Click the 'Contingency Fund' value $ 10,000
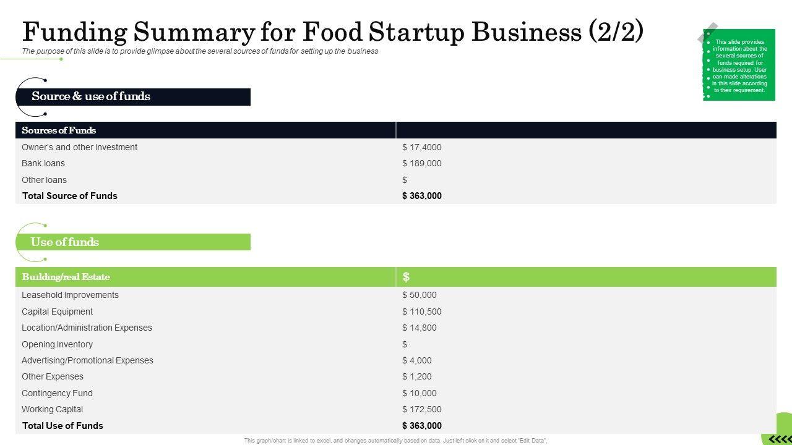The height and width of the screenshot is (445, 792). [420, 393]
